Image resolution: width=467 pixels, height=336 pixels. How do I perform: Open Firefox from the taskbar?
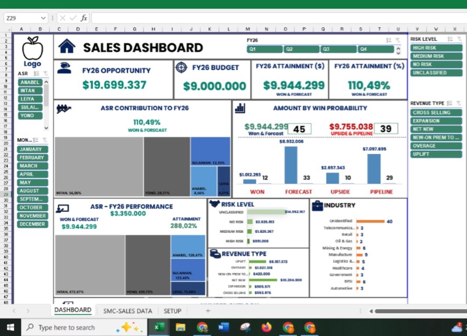pos(266,327)
